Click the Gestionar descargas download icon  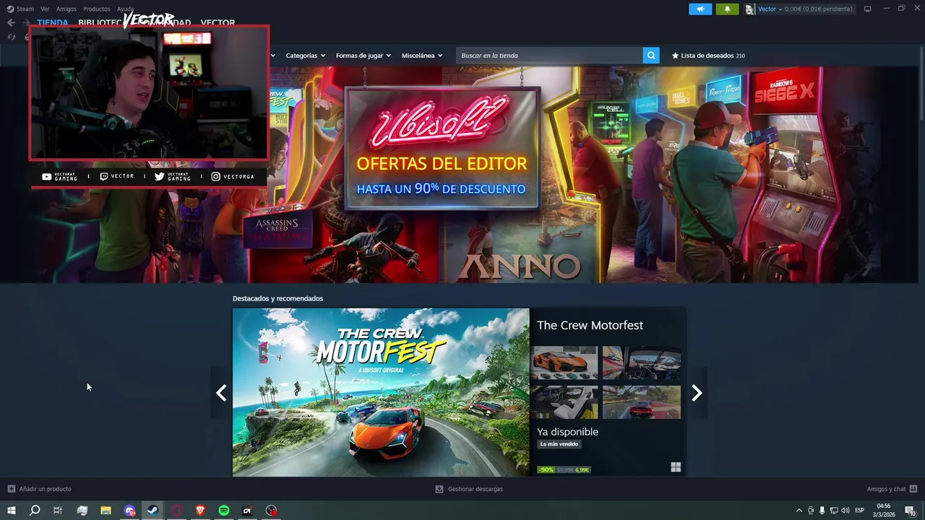[x=439, y=489]
